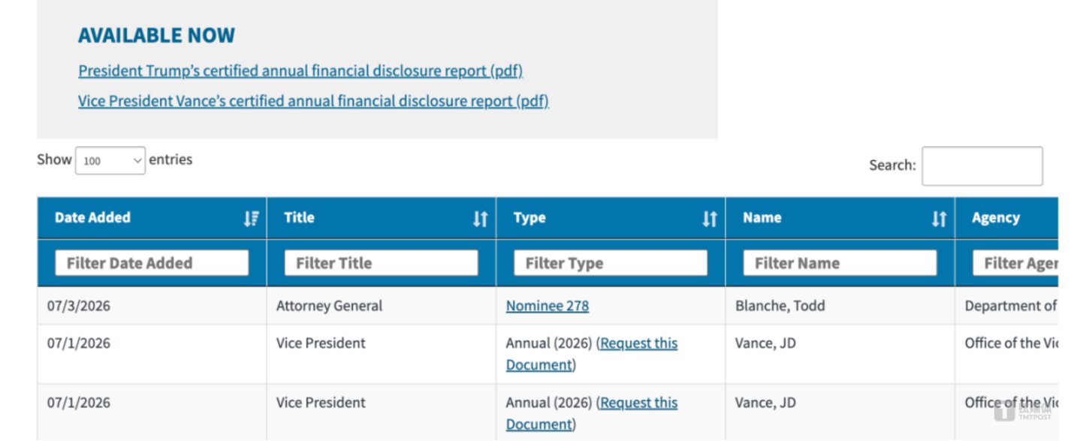
Task: Focus the Search input box
Action: point(982,166)
